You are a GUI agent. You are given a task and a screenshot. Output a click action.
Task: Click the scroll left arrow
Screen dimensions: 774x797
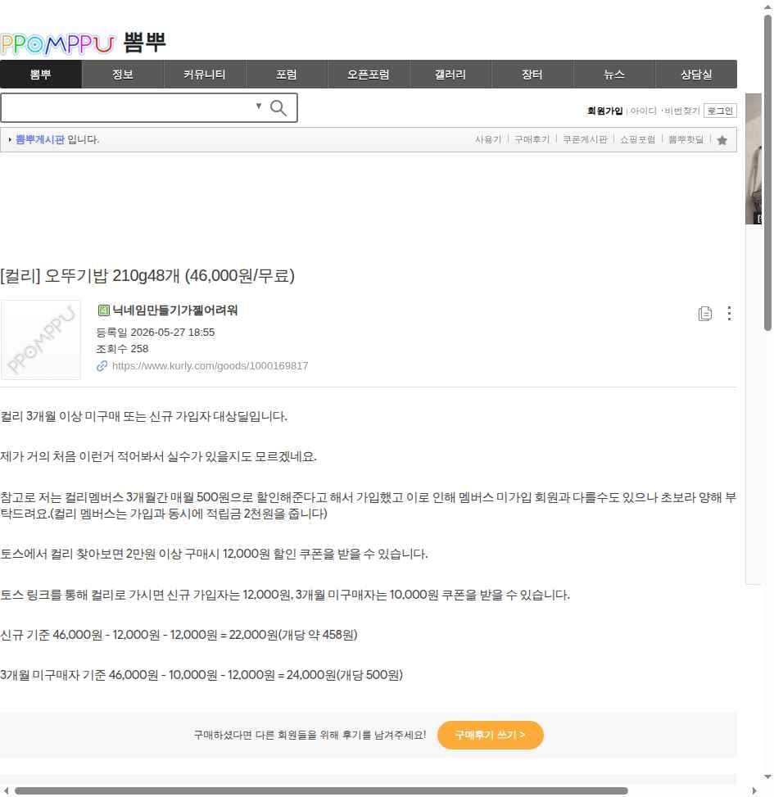[x=6, y=791]
